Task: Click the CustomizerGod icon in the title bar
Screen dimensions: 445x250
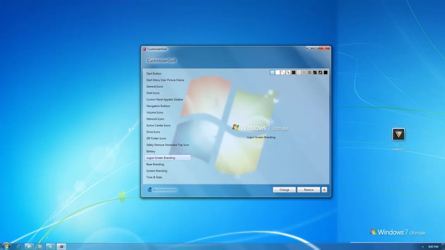Action: (144, 49)
